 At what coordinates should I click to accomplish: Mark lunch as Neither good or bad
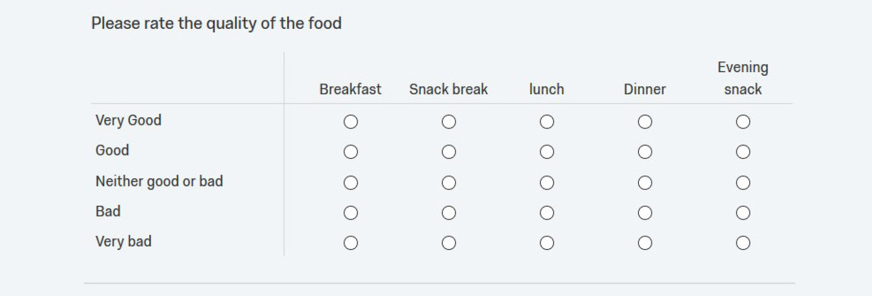point(546,183)
